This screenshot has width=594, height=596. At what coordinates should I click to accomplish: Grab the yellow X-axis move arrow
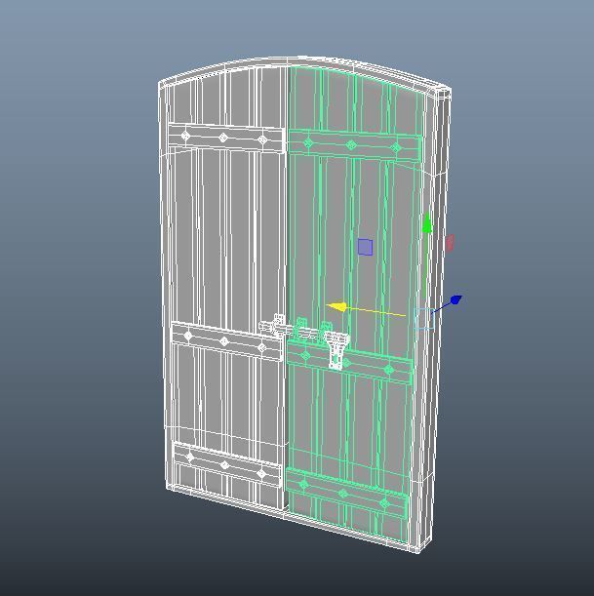tap(337, 306)
